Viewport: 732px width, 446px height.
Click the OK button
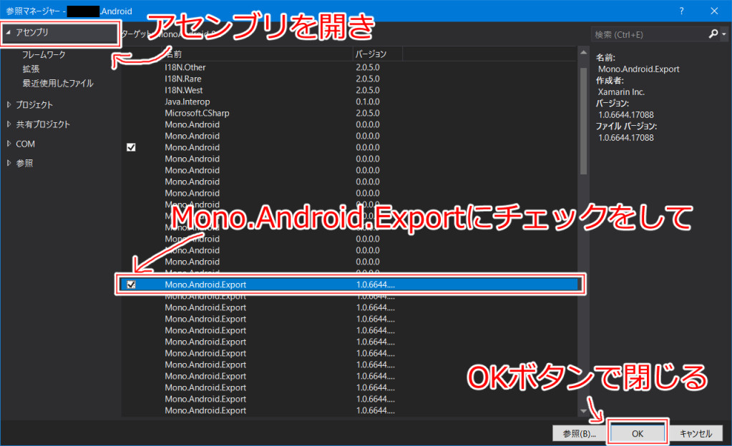pyautogui.click(x=637, y=432)
